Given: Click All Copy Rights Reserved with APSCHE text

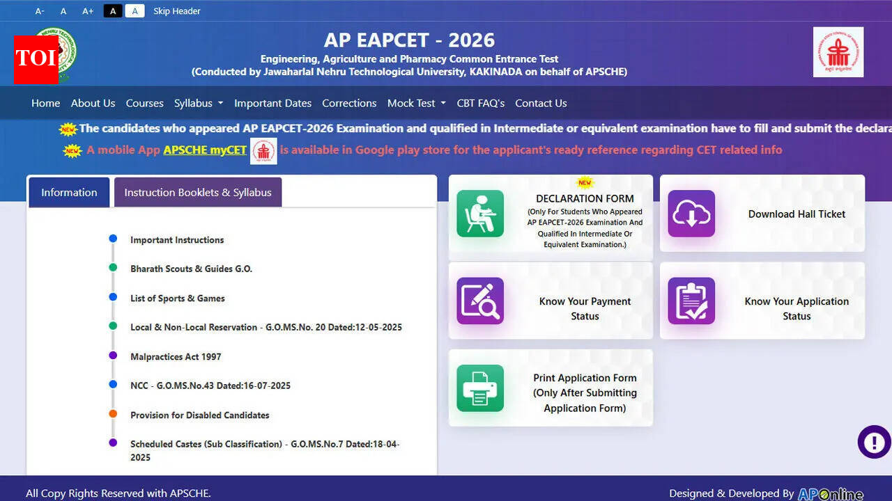Looking at the screenshot, I should [118, 493].
